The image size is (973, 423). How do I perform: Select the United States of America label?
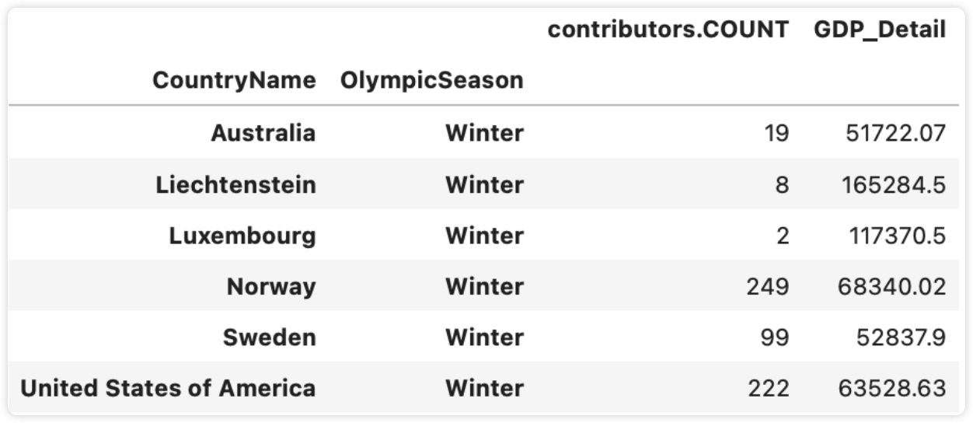[168, 387]
